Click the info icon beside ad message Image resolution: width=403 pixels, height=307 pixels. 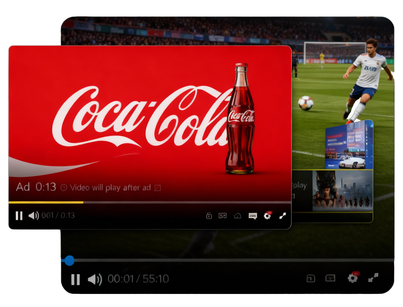coord(64,188)
